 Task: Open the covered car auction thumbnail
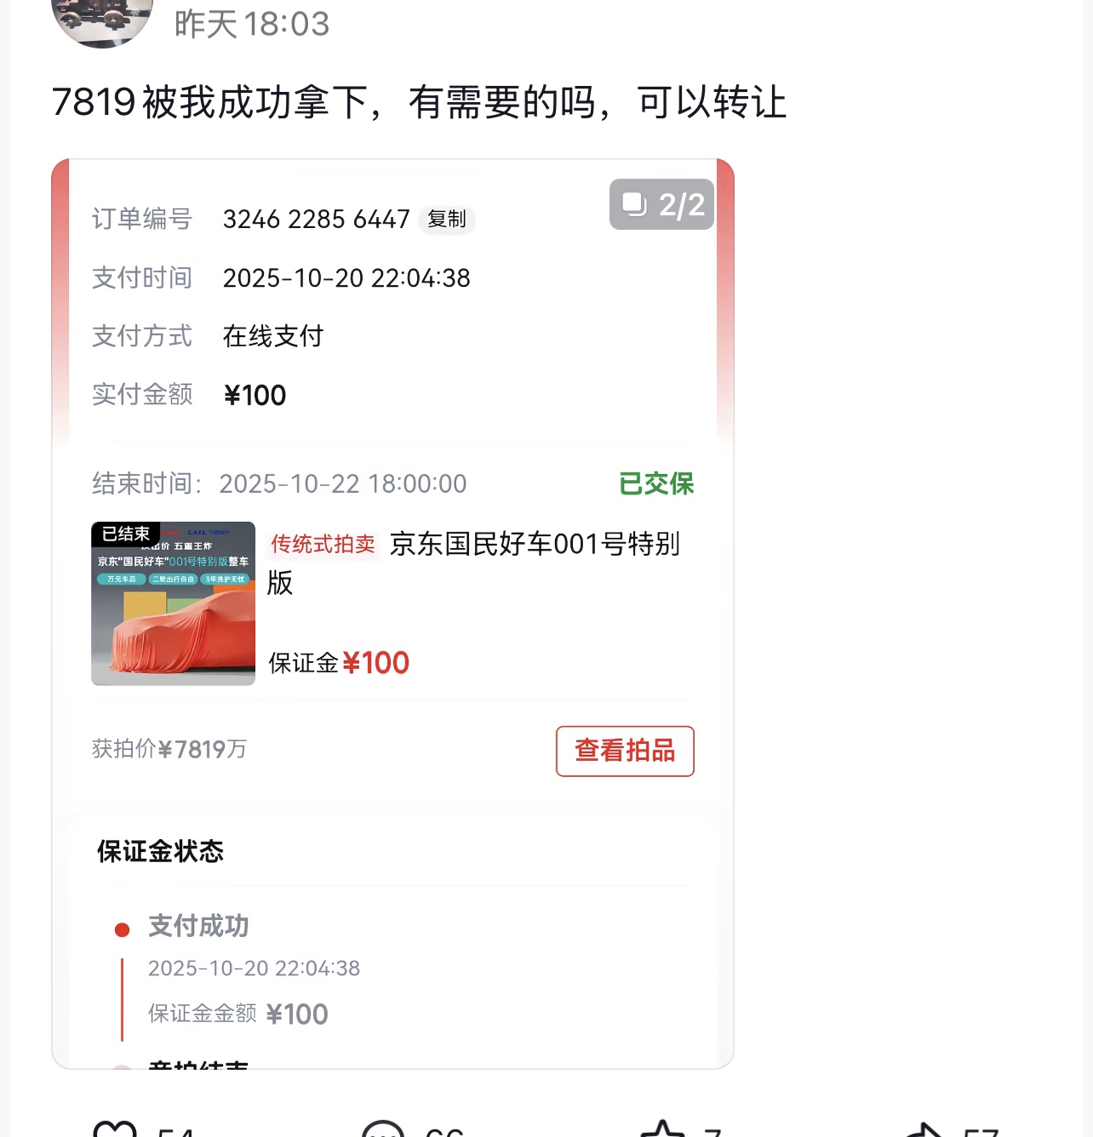(x=174, y=603)
